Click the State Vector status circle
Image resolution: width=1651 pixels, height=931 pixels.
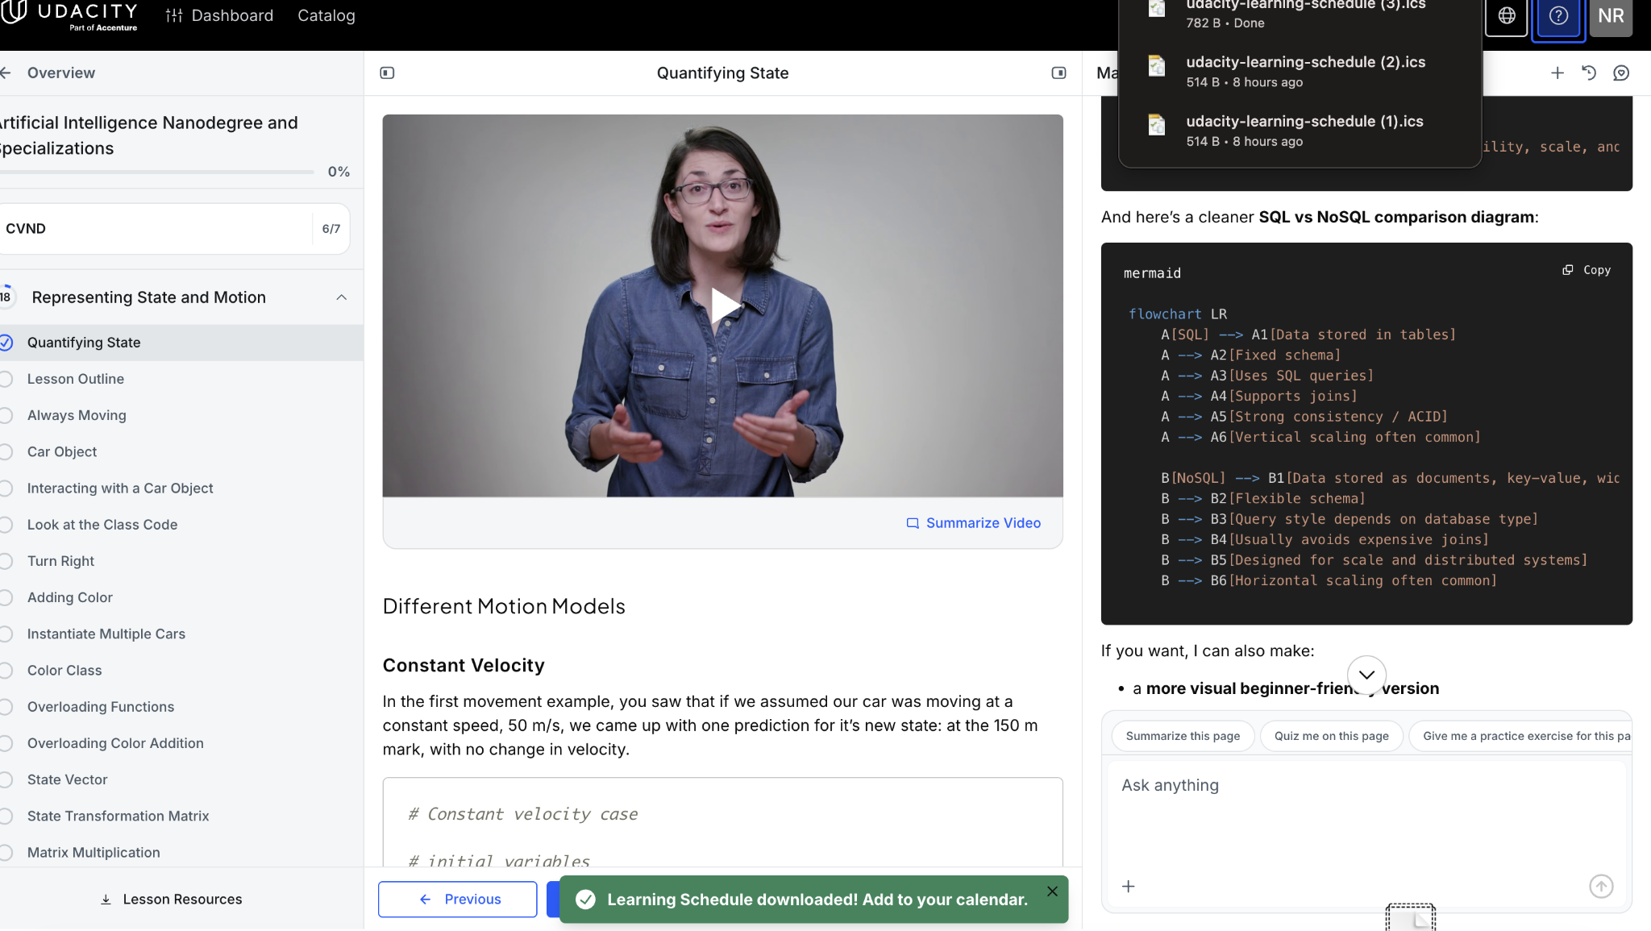click(x=6, y=779)
